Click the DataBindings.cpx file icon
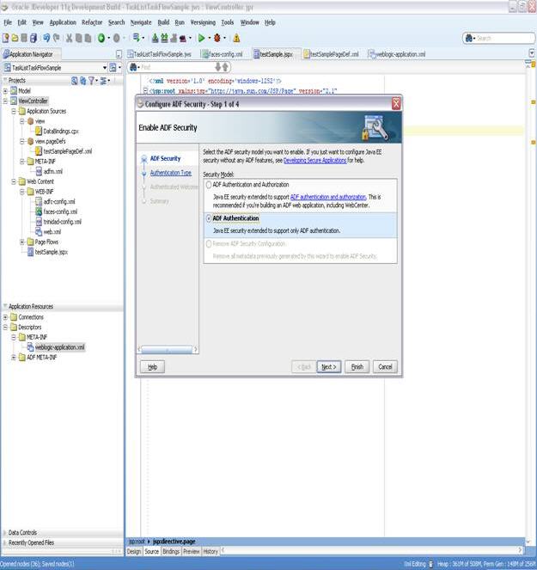 (39, 132)
